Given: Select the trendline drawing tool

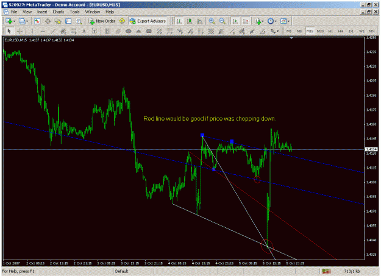Looking at the screenshot, I should coord(53,31).
